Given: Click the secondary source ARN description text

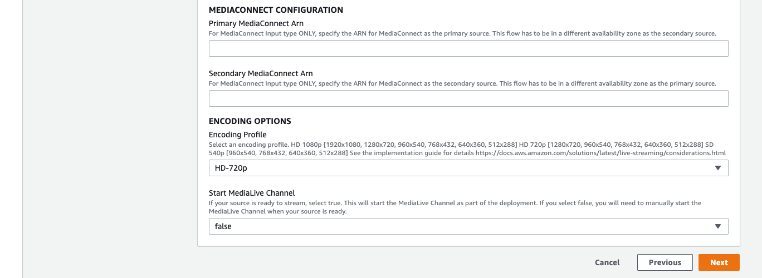Looking at the screenshot, I should coord(462,83).
